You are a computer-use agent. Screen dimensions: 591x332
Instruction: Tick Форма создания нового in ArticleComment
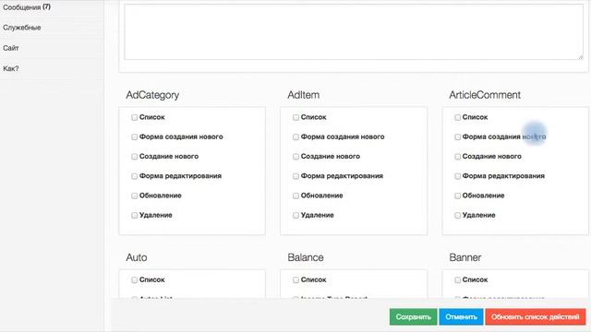coord(458,137)
